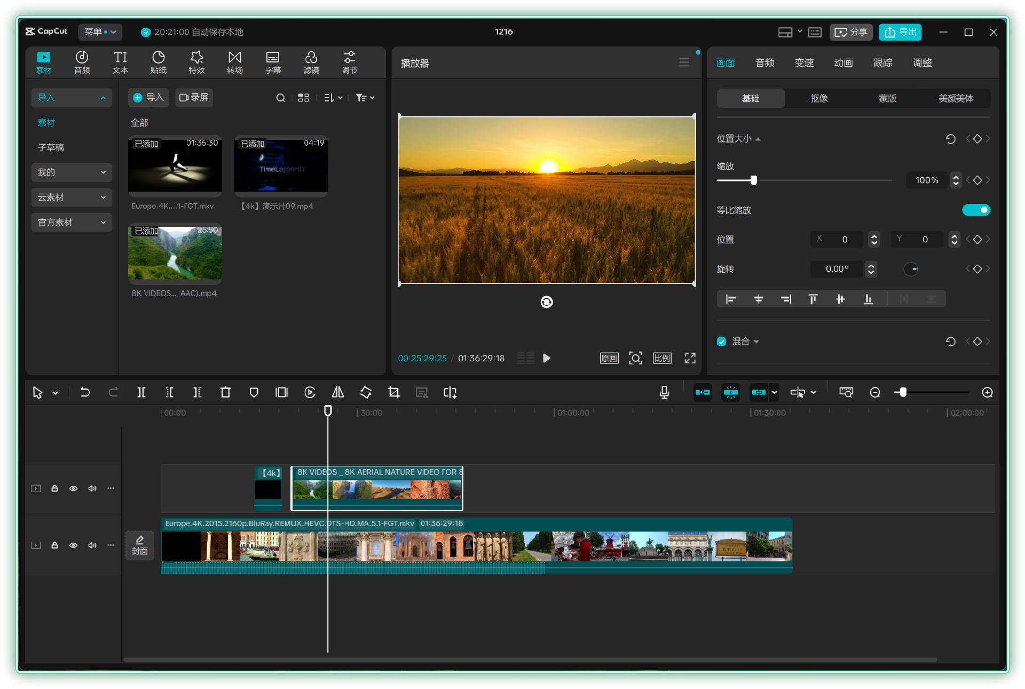1025x689 pixels.
Task: Expand the 云素材 section in the sidebar
Action: [71, 197]
